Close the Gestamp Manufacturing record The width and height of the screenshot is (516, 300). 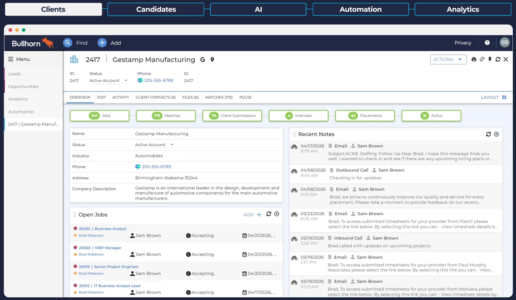click(x=506, y=59)
